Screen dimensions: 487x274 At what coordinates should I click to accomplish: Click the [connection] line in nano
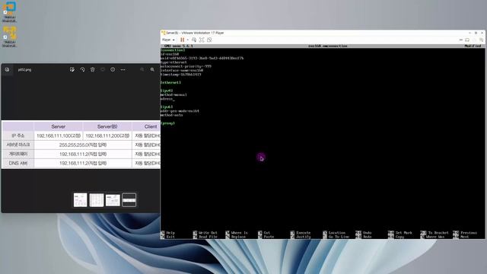[x=173, y=50]
